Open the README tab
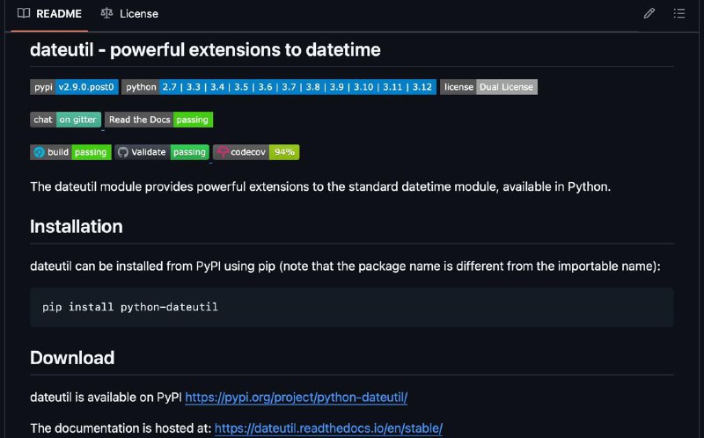This screenshot has height=438, width=704. [49, 14]
